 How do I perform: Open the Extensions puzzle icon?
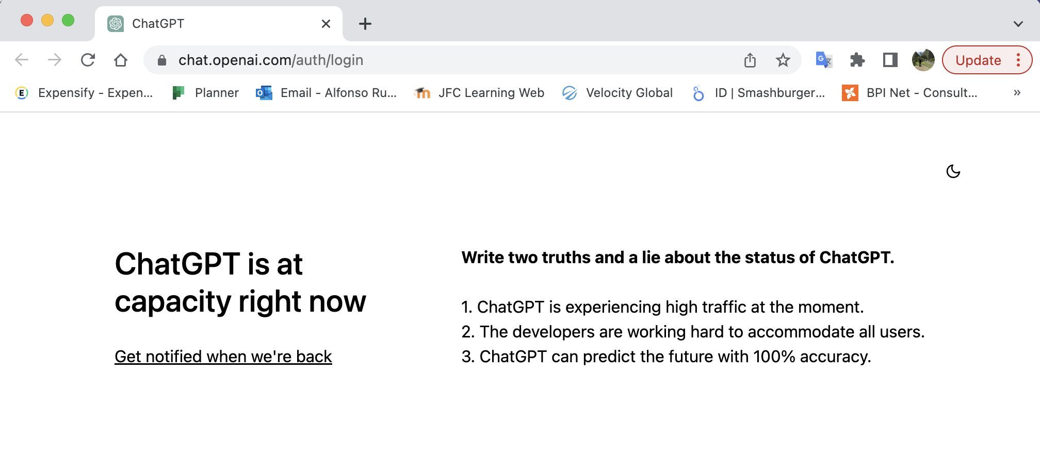[x=857, y=60]
